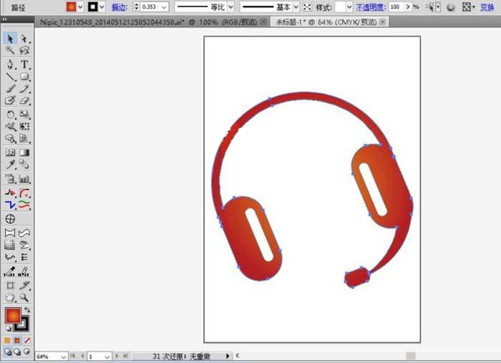Open the 描边 stroke panel link
This screenshot has width=501, height=363.
[x=120, y=7]
